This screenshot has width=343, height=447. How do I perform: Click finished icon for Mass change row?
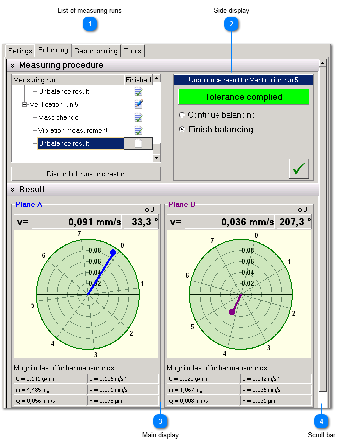[138, 118]
